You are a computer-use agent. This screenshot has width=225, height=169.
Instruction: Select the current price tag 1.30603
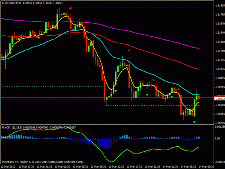tap(220, 99)
